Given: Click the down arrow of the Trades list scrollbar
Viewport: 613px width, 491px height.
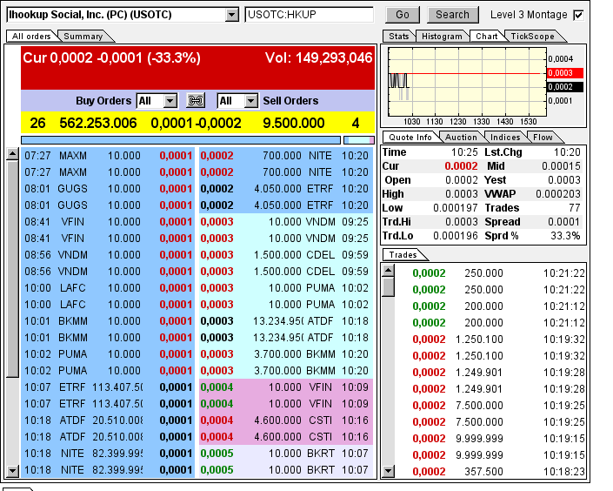Looking at the screenshot, I should [388, 471].
